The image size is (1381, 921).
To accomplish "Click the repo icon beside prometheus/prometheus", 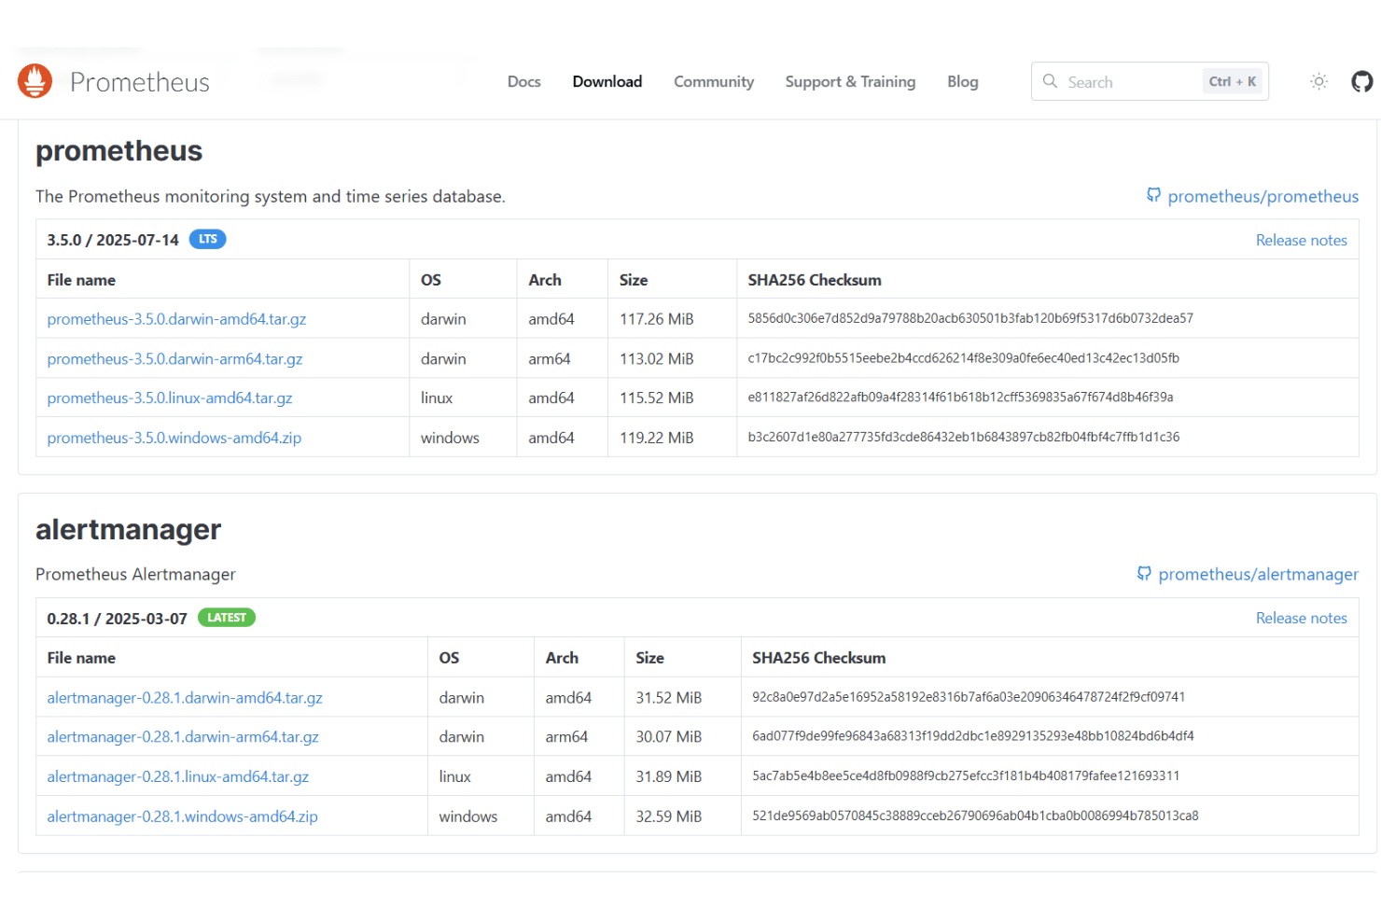I will coord(1154,195).
